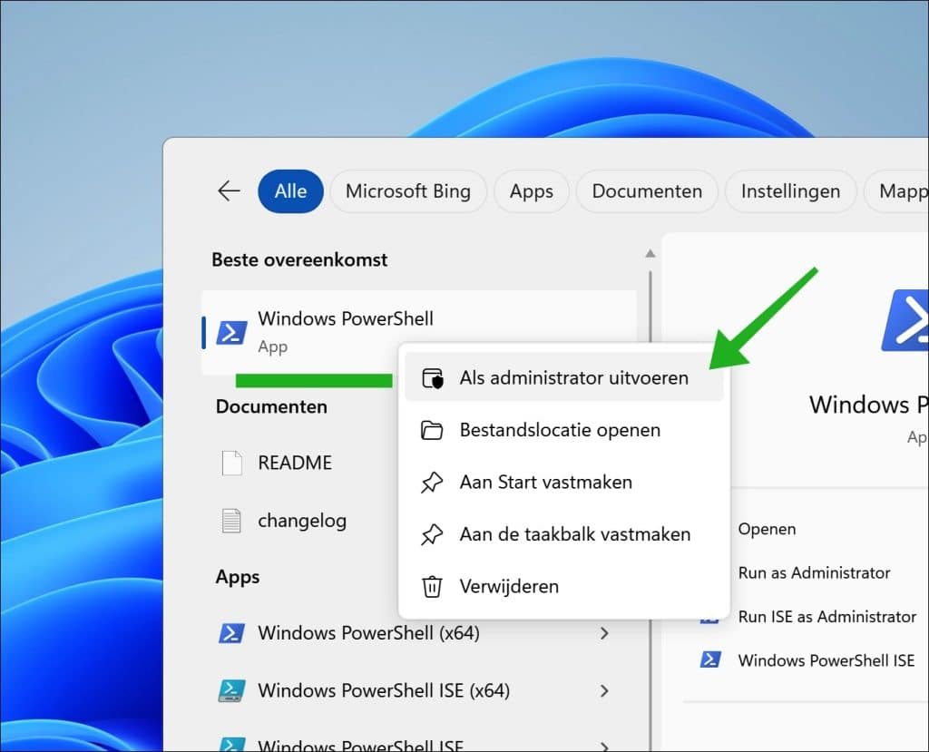
Task: Expand Windows PowerShell (x64) results
Action: coord(605,633)
